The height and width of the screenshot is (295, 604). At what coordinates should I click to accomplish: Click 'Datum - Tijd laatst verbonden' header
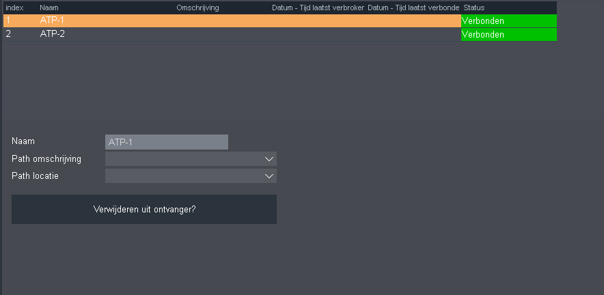coord(413,8)
